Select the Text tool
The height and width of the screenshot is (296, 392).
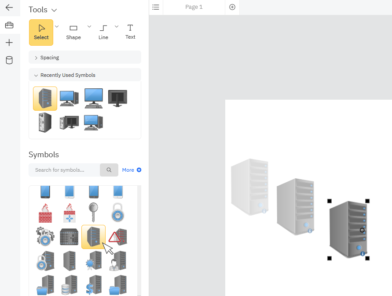click(x=130, y=31)
